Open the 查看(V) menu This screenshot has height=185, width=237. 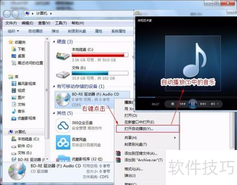coord(44,23)
